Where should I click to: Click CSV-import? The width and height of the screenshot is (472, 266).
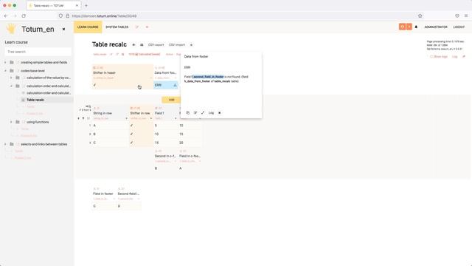coord(177,45)
